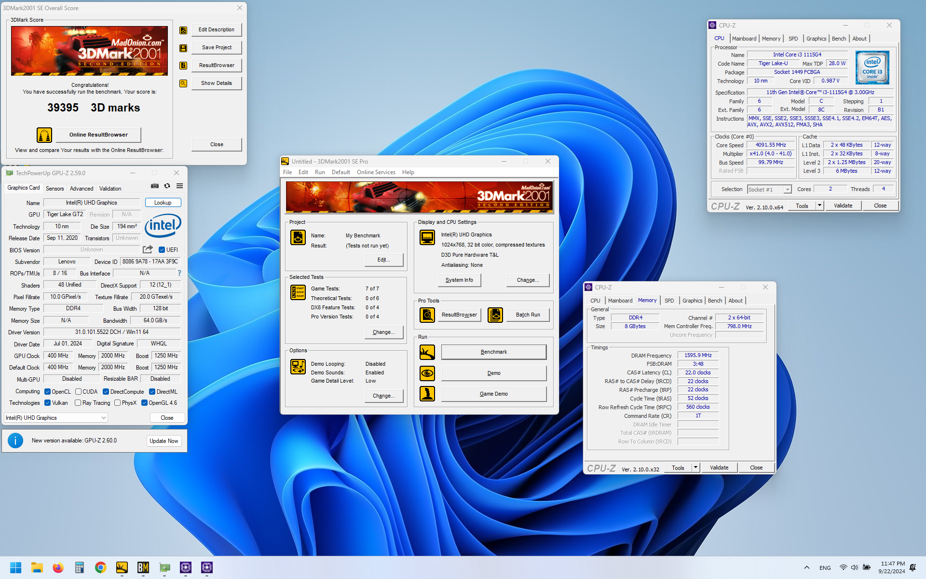Click the Intel logo in GPU-Z
The height and width of the screenshot is (579, 926).
point(163,225)
